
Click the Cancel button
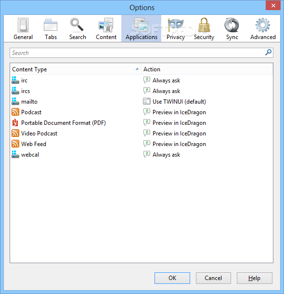click(213, 278)
